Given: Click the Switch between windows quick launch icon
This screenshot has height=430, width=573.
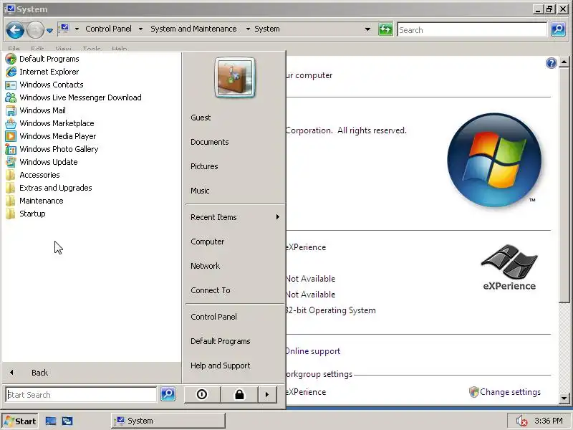Looking at the screenshot, I should [67, 421].
